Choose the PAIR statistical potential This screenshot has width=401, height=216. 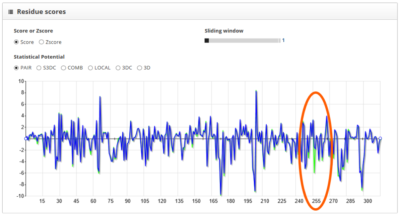click(x=16, y=68)
